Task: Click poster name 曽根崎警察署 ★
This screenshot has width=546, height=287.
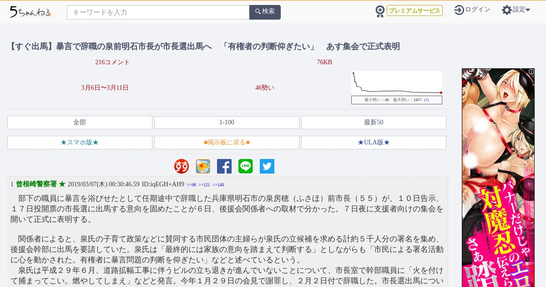Action: (x=41, y=184)
